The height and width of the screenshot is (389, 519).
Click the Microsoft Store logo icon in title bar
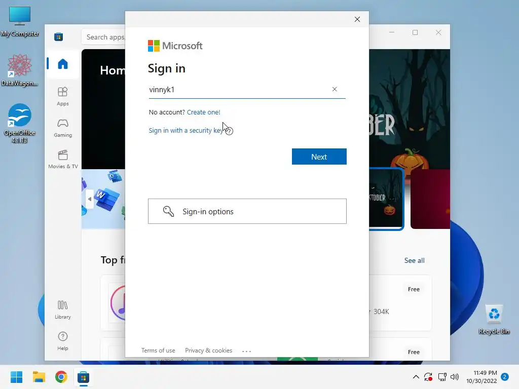click(59, 36)
